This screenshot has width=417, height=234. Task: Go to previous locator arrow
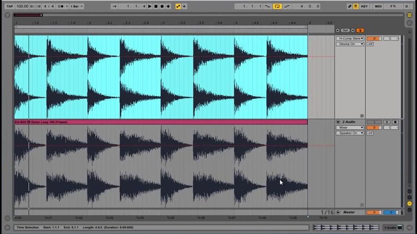point(337,30)
